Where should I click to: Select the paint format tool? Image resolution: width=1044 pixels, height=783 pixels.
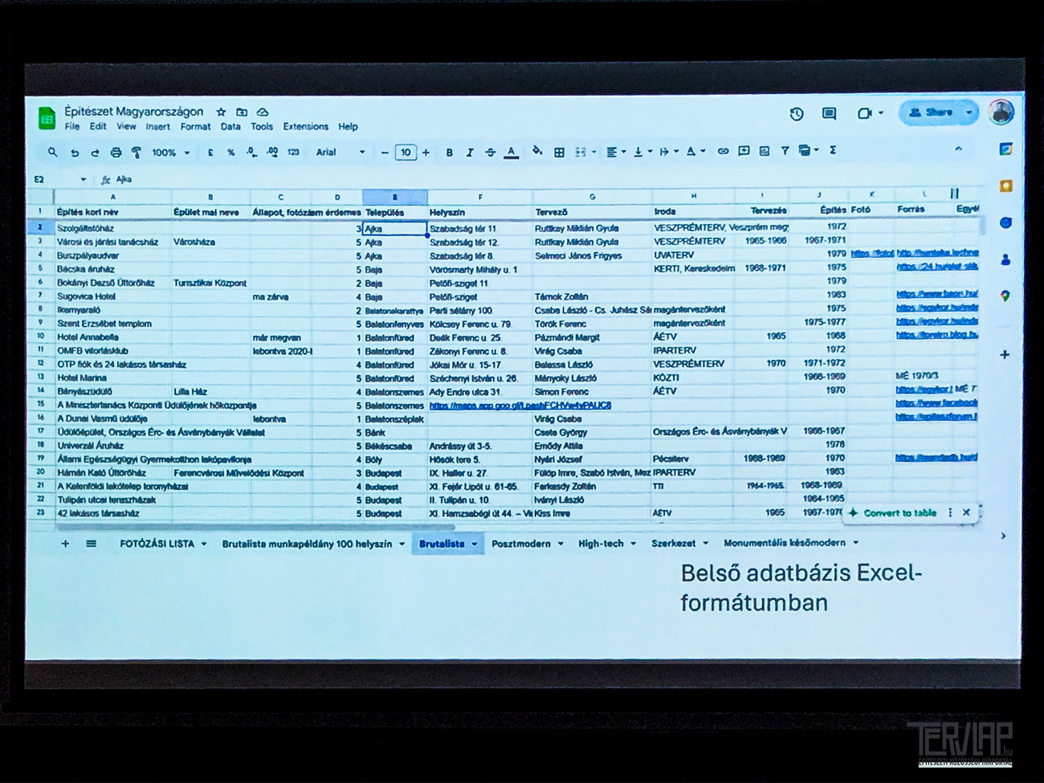coord(137,153)
